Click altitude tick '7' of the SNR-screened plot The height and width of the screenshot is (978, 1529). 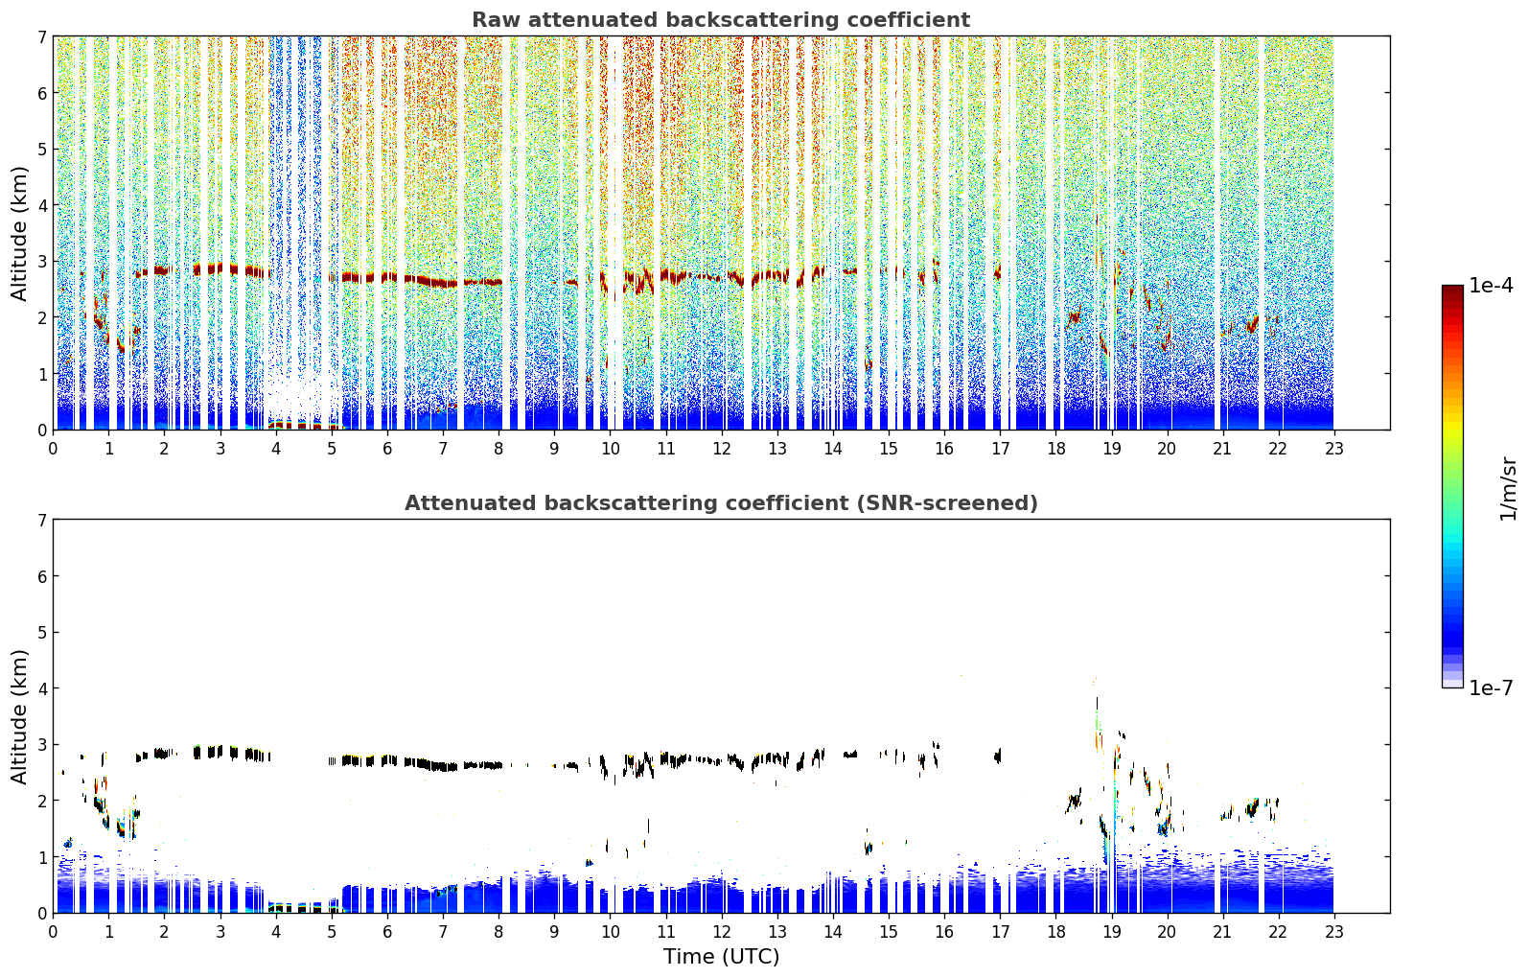click(x=41, y=521)
